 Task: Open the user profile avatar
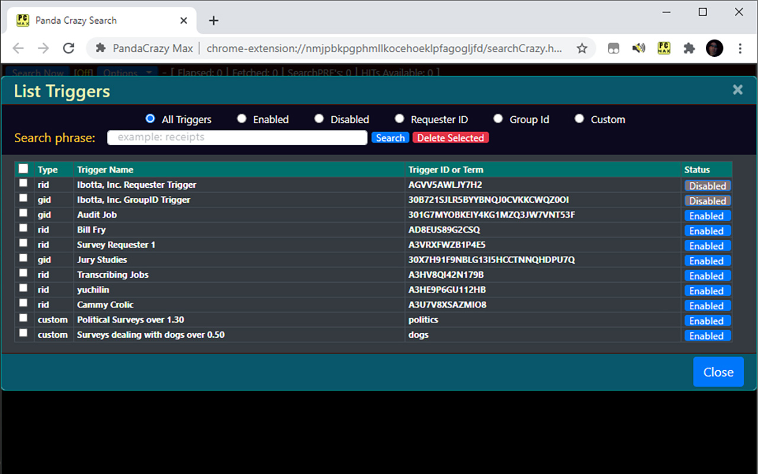click(715, 49)
